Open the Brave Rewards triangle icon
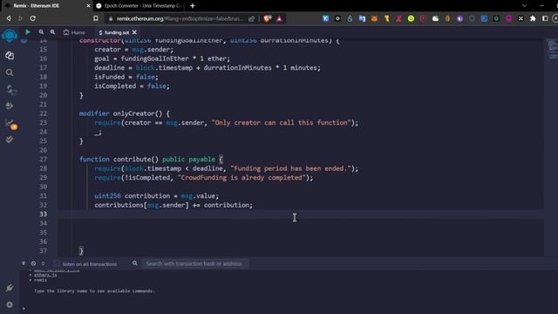Screen dimensions: 558x314 point(279,18)
